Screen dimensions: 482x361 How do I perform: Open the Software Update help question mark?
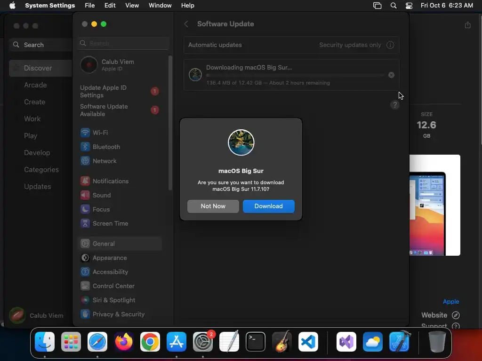[x=395, y=105]
